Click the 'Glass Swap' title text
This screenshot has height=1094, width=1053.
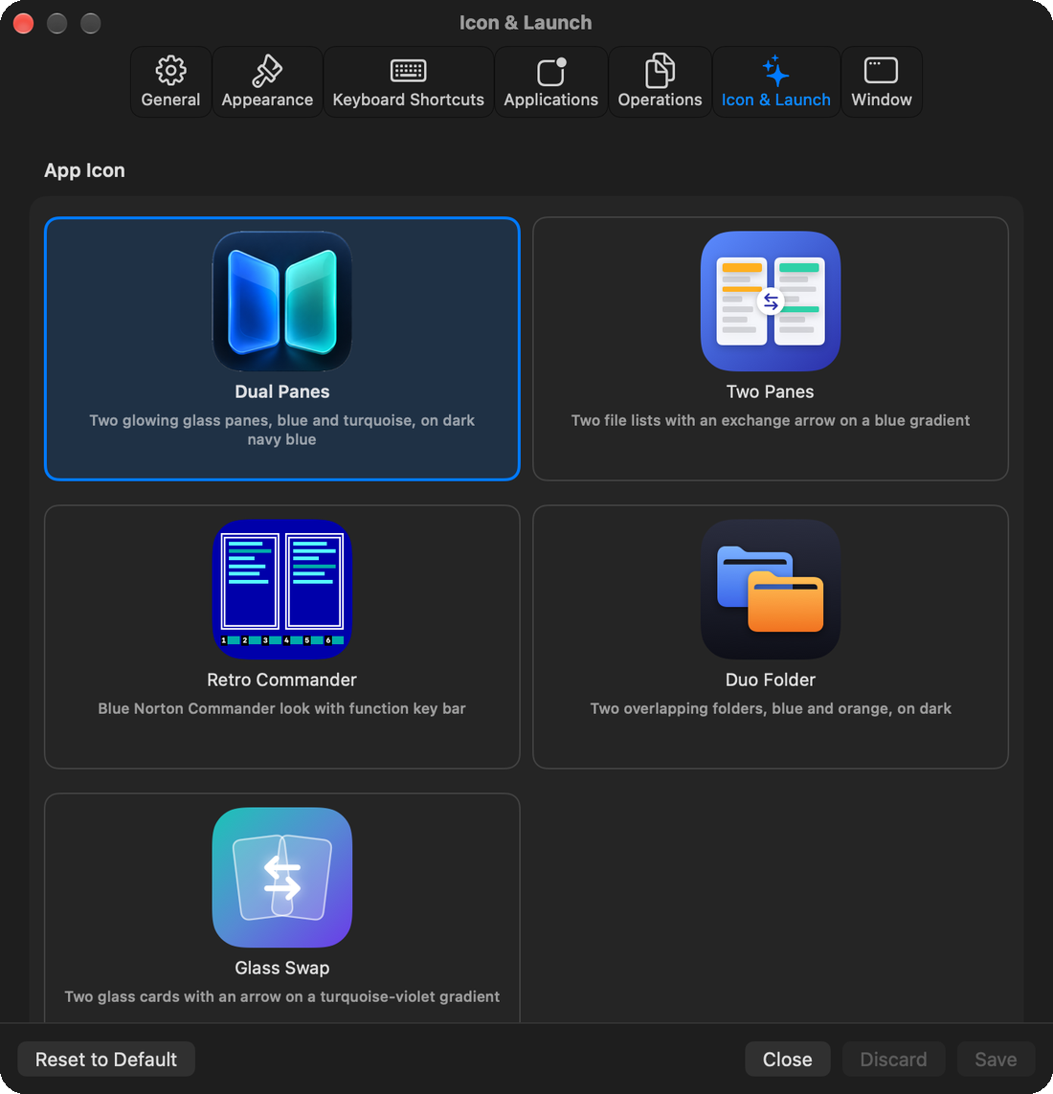[x=281, y=968]
